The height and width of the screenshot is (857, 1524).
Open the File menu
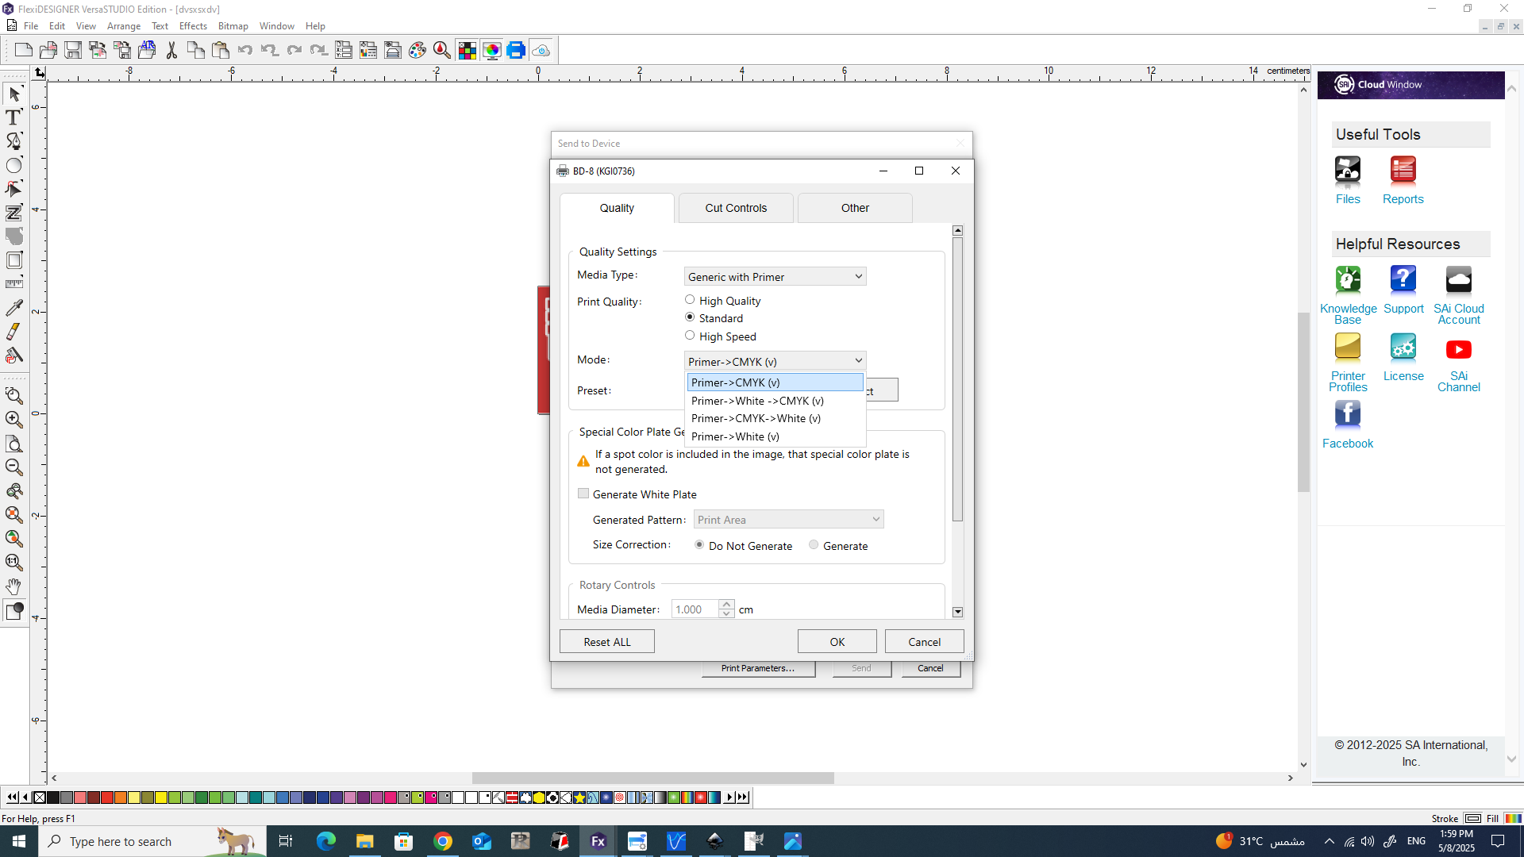pyautogui.click(x=31, y=26)
